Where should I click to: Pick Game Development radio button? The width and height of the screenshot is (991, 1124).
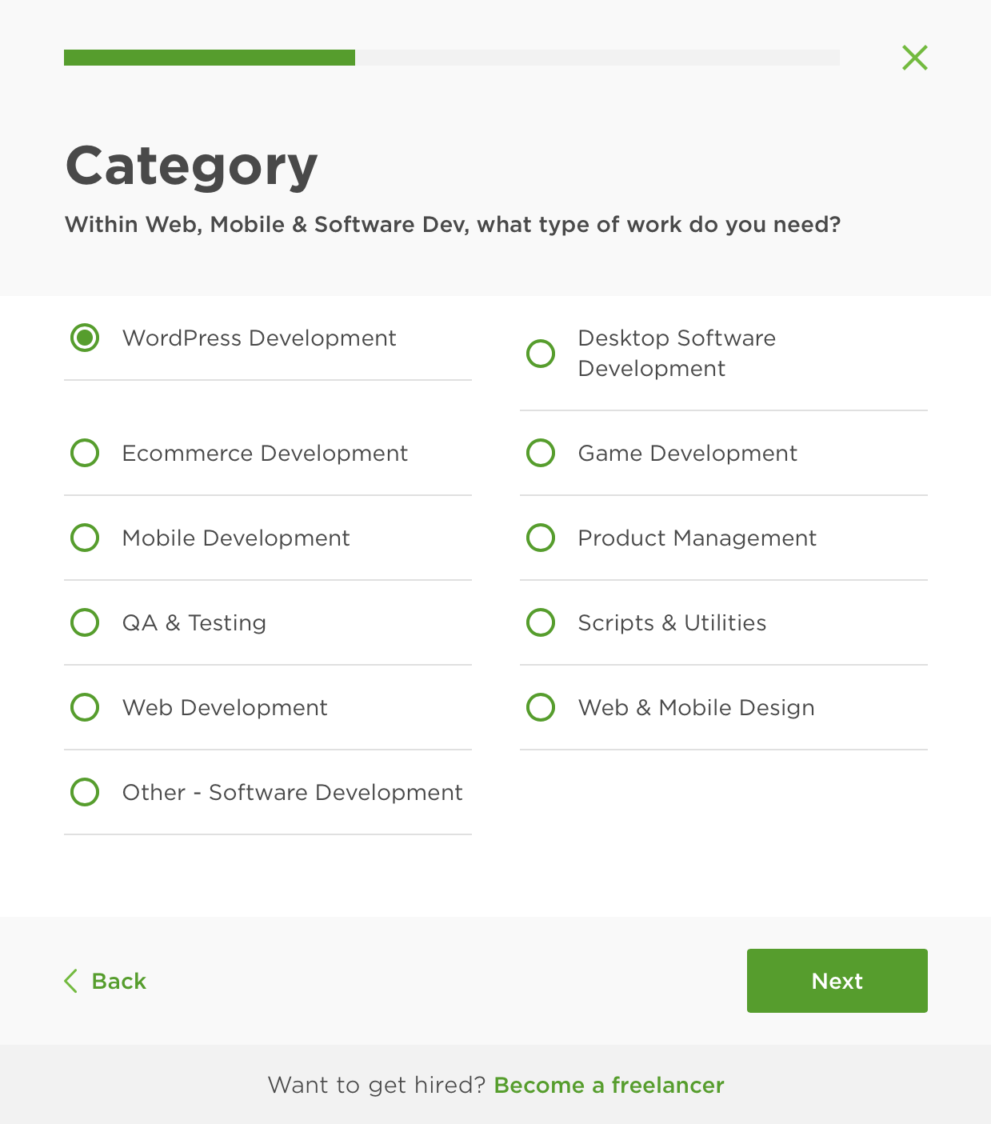(x=541, y=453)
